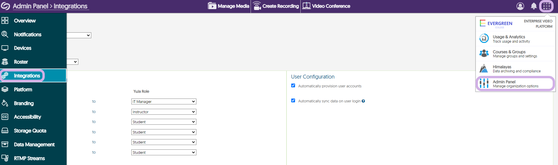Viewport: 558px width, 165px height.
Task: Click the user profile icon
Action: (x=520, y=6)
